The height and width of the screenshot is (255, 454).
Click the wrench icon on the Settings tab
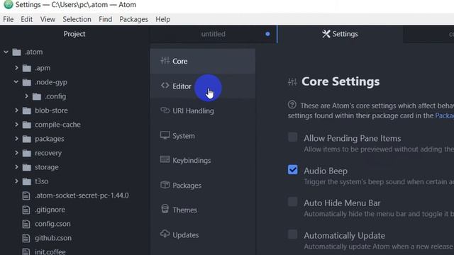(x=326, y=34)
